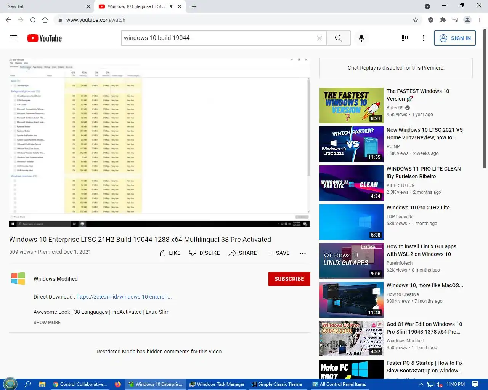488x390 pixels.
Task: Open the YouTube apps grid
Action: [405, 38]
